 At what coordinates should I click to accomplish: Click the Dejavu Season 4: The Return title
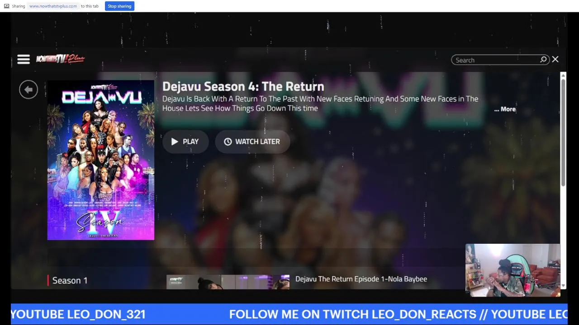[243, 86]
